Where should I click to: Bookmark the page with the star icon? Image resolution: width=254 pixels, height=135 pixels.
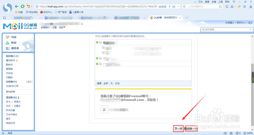click(x=174, y=7)
